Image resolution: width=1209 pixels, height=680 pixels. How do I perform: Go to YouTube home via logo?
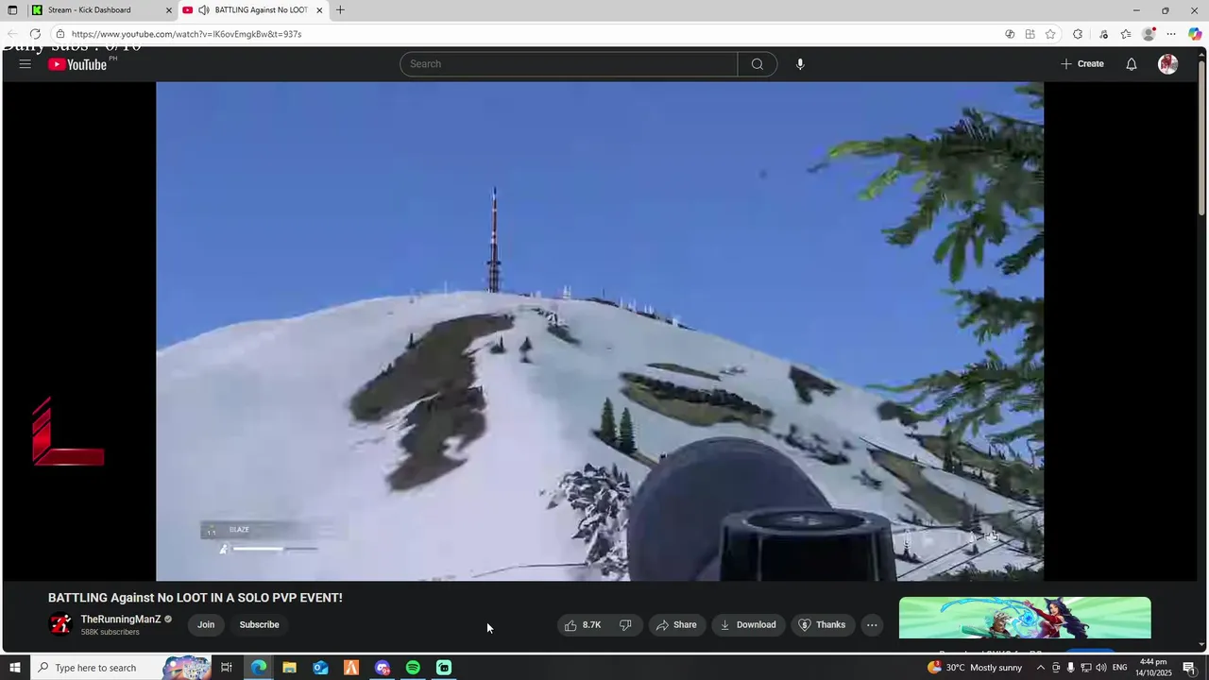tap(77, 64)
